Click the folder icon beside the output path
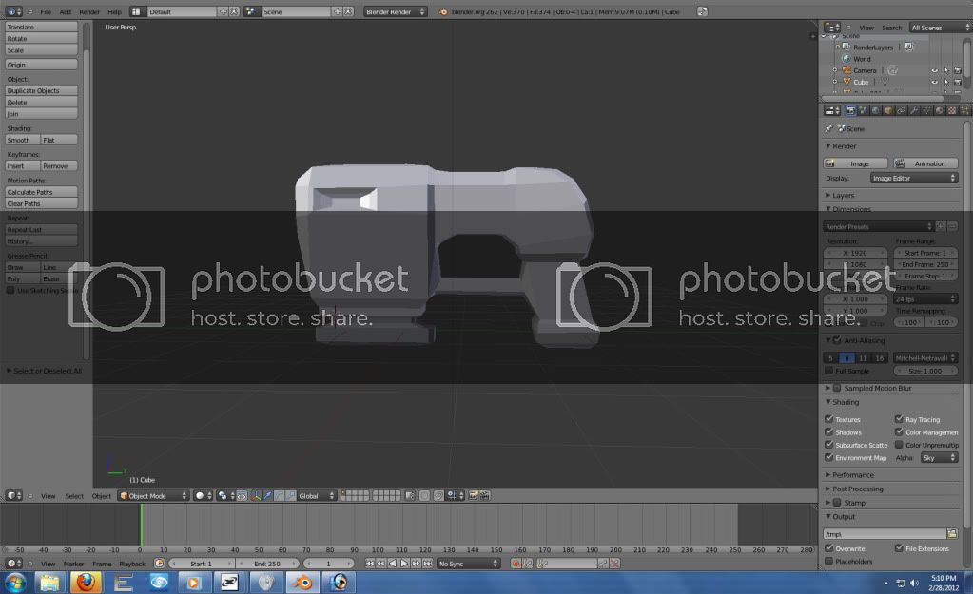 point(952,534)
